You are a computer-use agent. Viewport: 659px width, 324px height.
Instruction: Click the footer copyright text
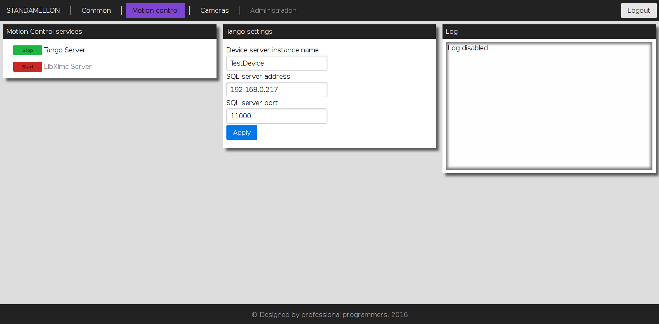click(329, 315)
